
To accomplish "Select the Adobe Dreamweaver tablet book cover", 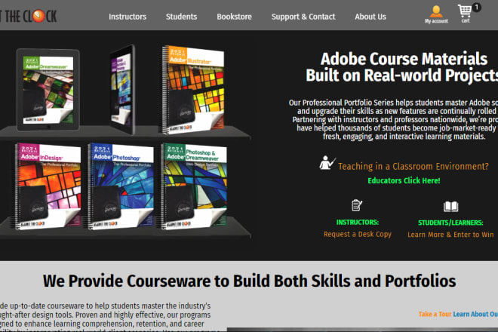I will point(48,90).
